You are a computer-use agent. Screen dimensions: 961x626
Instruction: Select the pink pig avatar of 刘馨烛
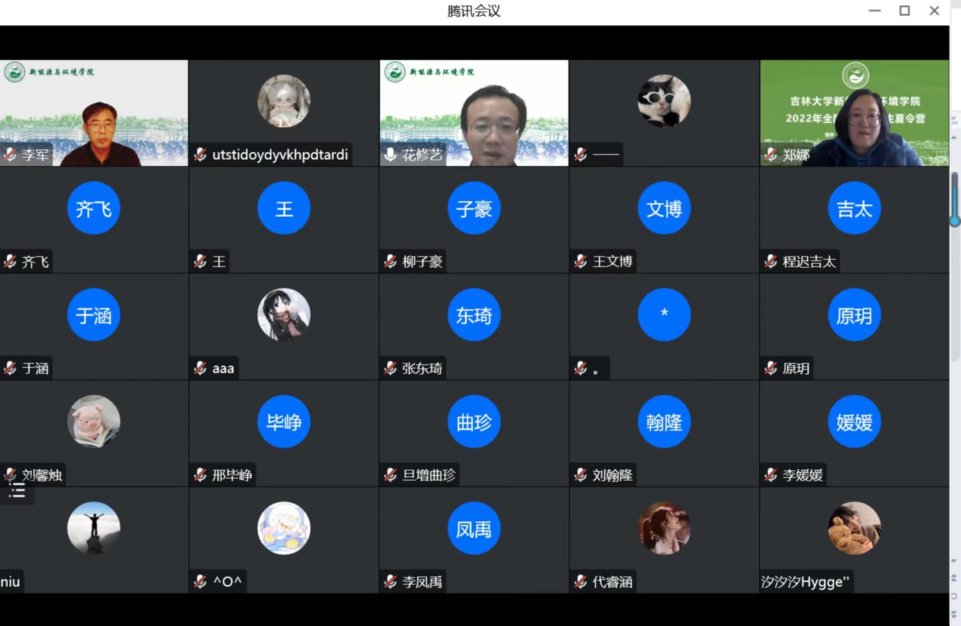(93, 421)
